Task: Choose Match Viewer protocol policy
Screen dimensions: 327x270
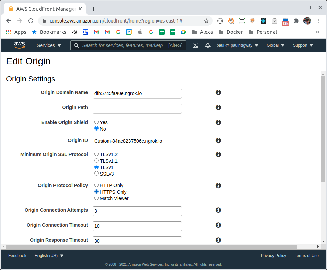Action: click(96, 198)
